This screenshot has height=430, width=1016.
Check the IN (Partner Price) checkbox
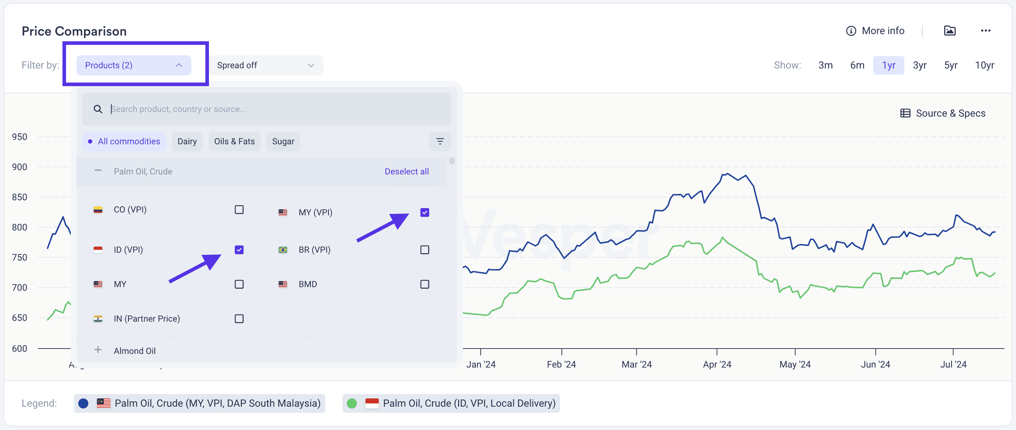tap(239, 318)
